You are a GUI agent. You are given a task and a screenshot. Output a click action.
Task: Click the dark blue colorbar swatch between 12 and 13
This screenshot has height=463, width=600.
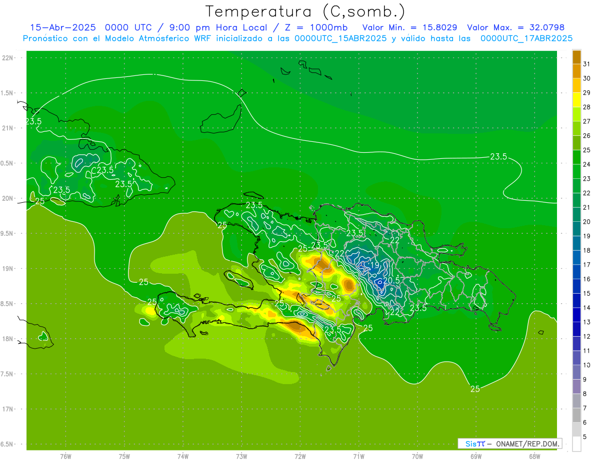point(576,330)
